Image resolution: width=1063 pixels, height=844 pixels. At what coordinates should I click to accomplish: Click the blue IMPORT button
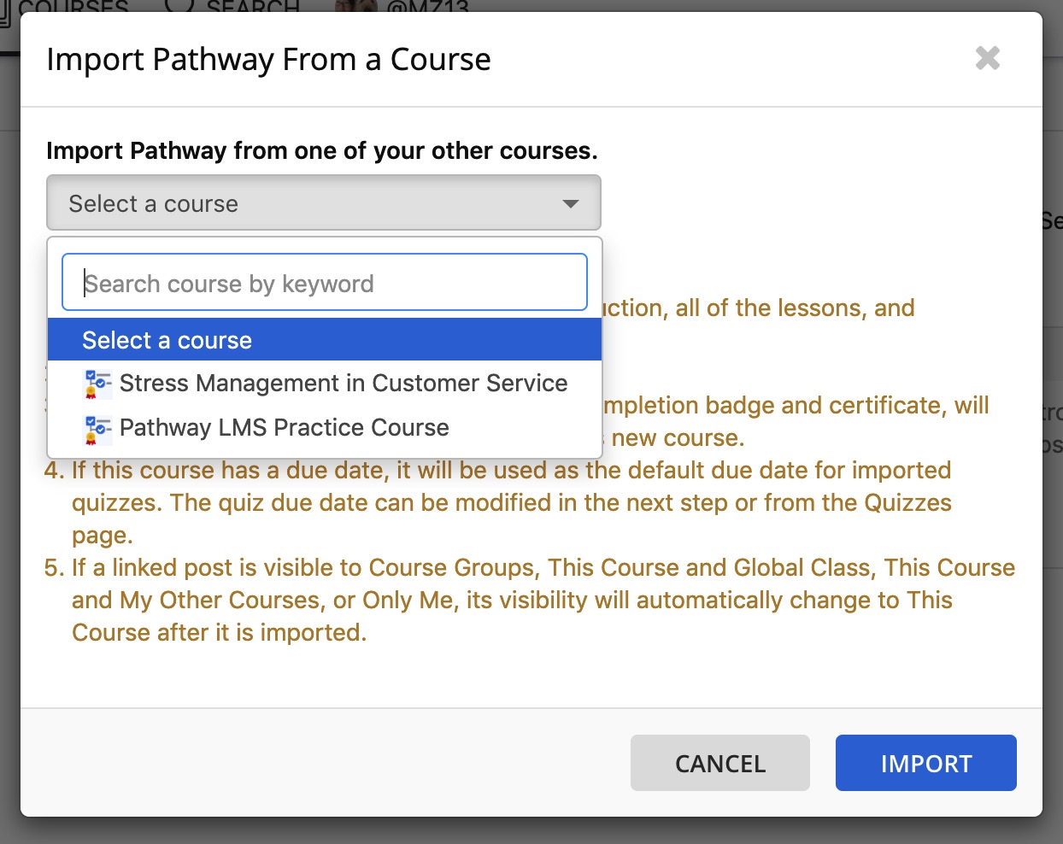pyautogui.click(x=926, y=763)
